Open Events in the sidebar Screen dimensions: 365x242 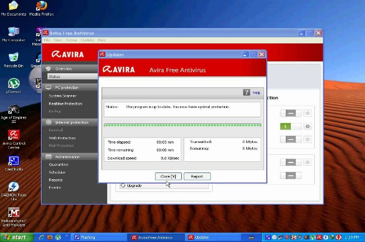click(x=55, y=187)
